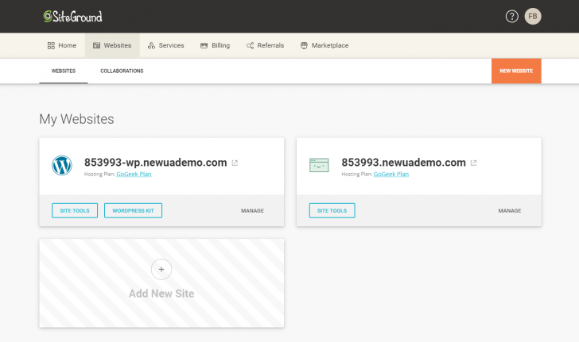Screen dimensions: 579x342
Task: Click the Billing card icon
Action: (204, 45)
